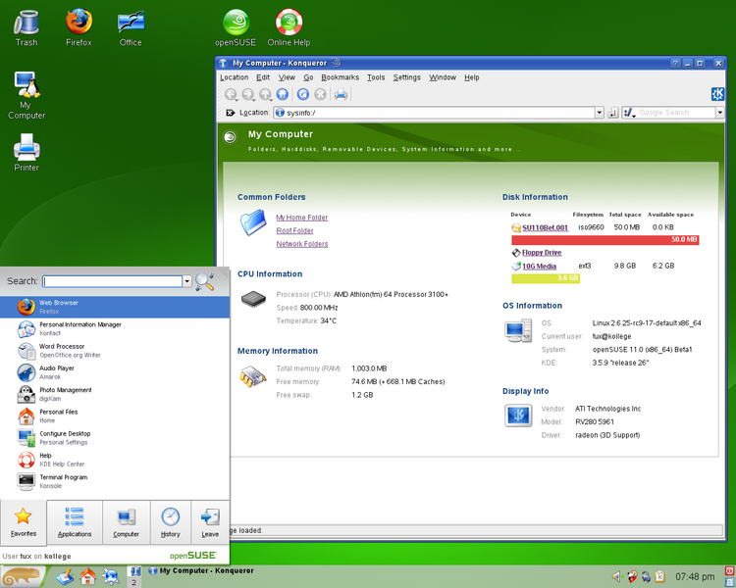The height and width of the screenshot is (588, 736).
Task: Click the Go button beside the location field
Action: pos(612,113)
